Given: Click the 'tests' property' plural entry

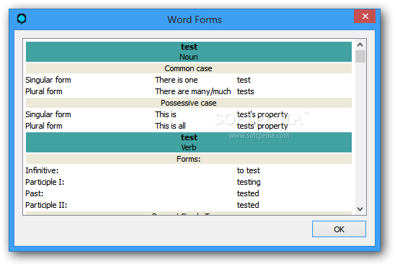Looking at the screenshot, I should coord(262,126).
